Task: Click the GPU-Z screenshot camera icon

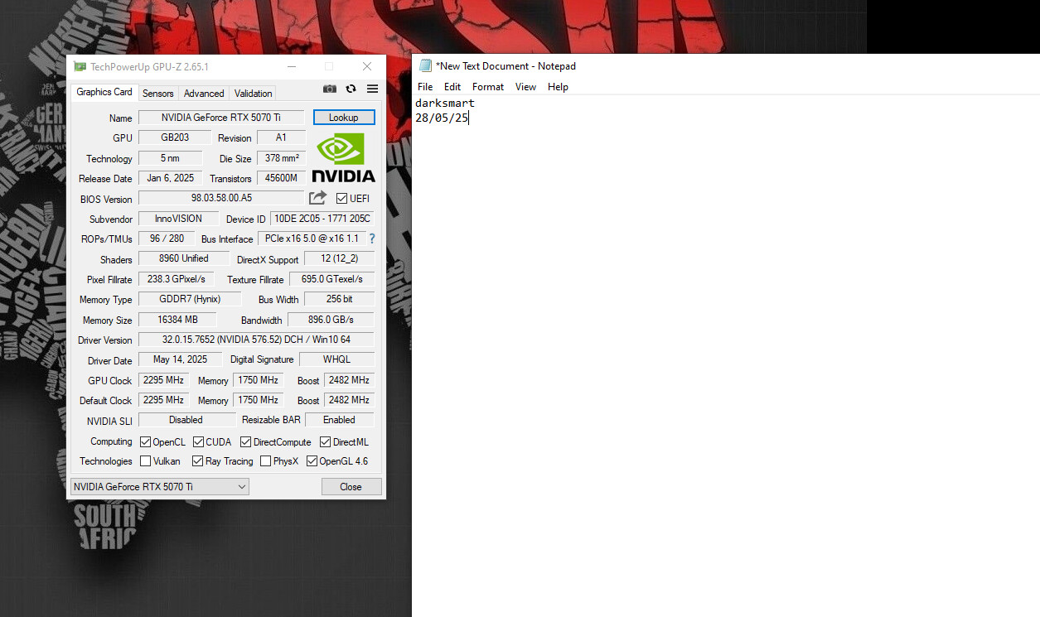Action: point(330,89)
